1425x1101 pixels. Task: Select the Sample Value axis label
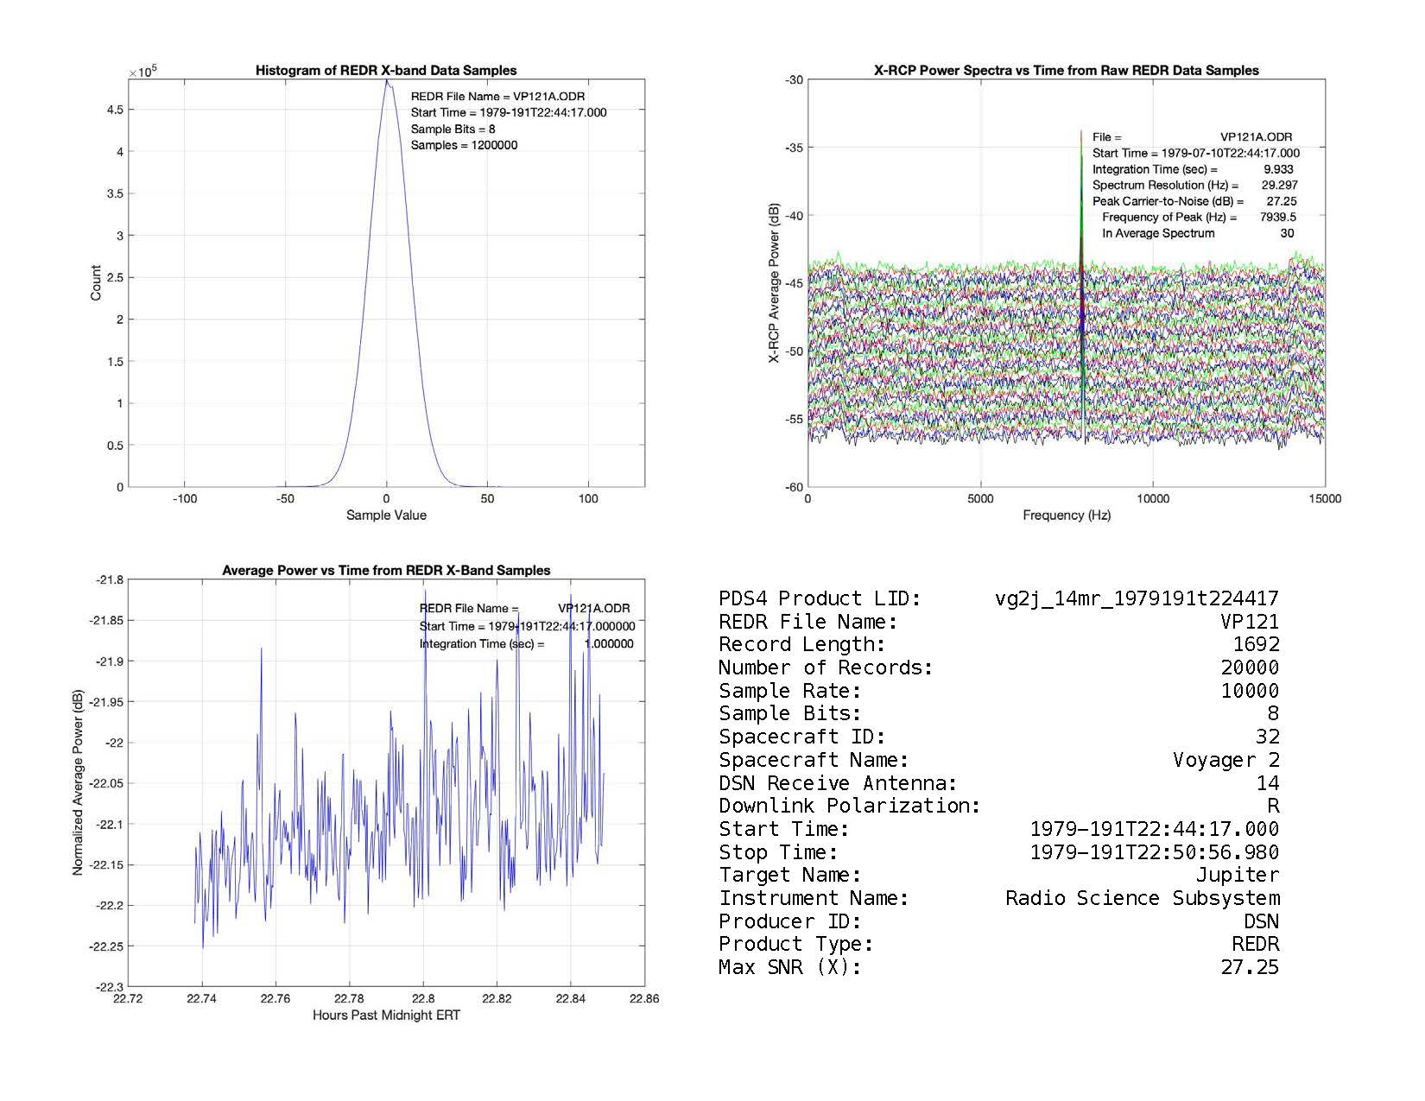(x=386, y=516)
